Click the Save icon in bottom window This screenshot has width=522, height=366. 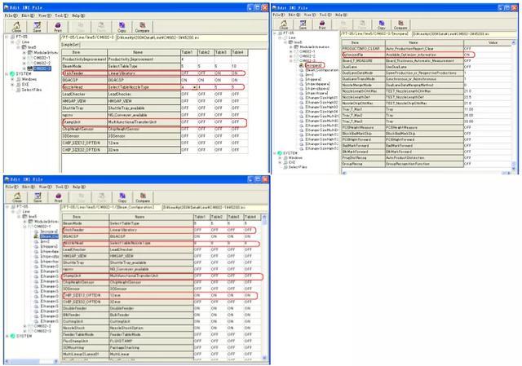click(38, 197)
